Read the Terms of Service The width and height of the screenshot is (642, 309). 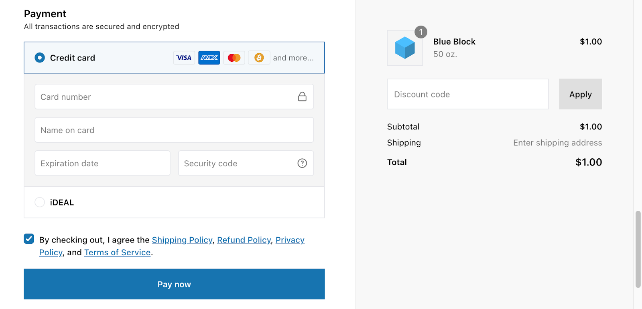pyautogui.click(x=117, y=252)
